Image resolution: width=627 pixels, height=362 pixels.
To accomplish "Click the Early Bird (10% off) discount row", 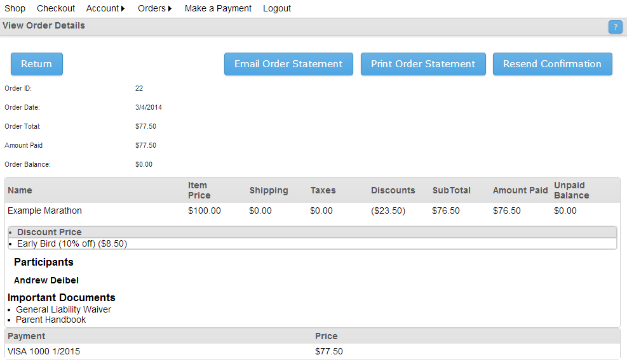I will click(313, 244).
